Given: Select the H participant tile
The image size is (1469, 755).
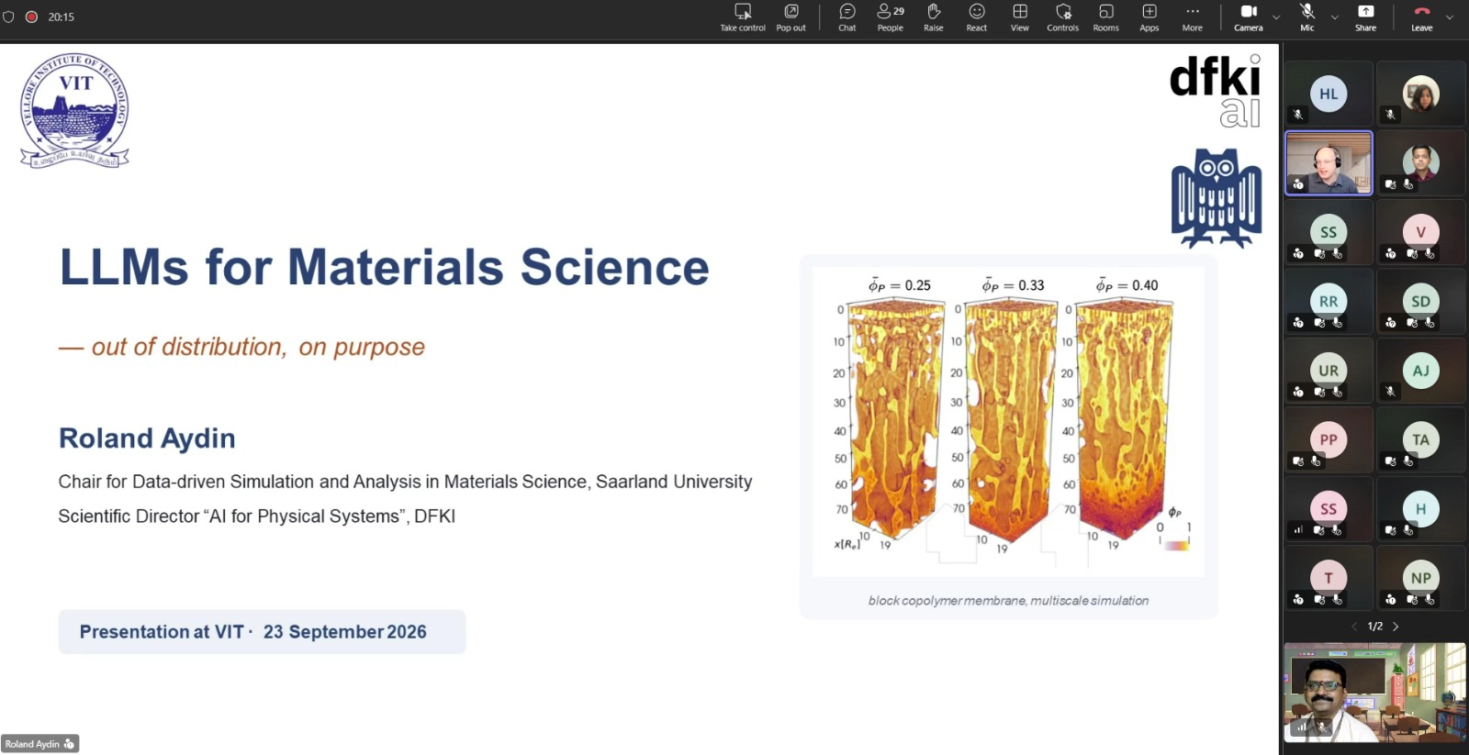Looking at the screenshot, I should pyautogui.click(x=1421, y=509).
